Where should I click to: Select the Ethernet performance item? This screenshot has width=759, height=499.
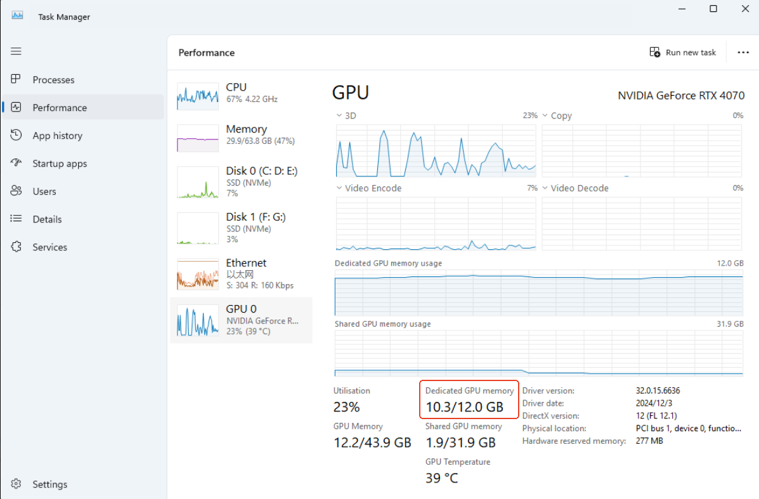[x=241, y=274]
